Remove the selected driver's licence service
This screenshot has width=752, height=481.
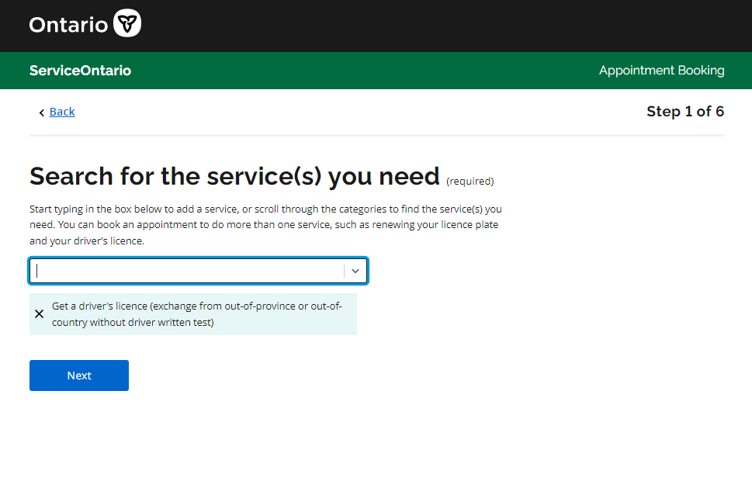pyautogui.click(x=40, y=314)
